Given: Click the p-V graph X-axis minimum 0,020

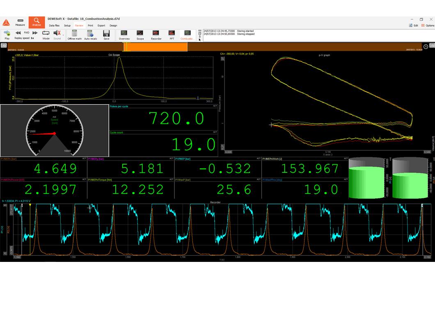Looking at the screenshot, I should (228, 152).
